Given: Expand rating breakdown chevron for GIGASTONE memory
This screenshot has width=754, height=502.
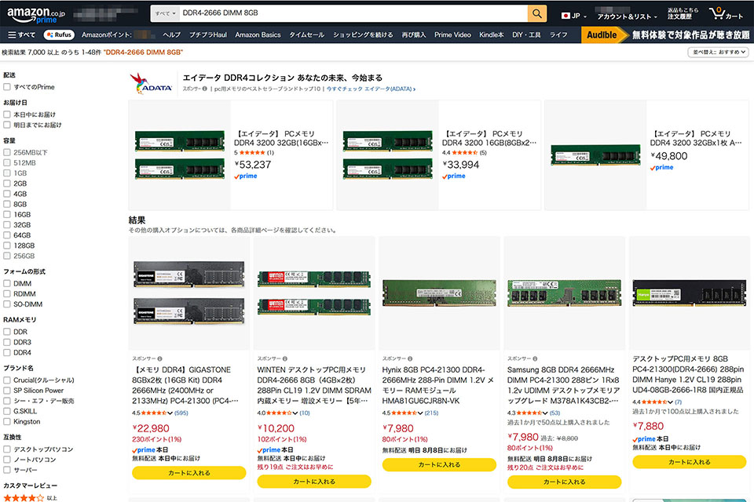Looking at the screenshot, I should [170, 413].
